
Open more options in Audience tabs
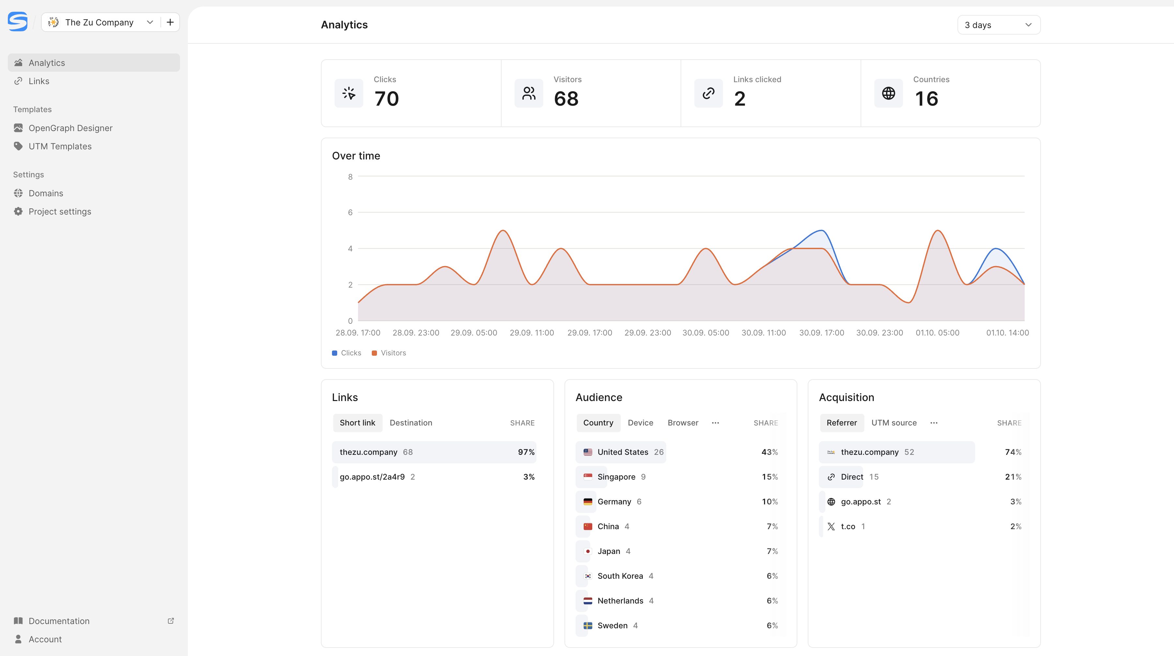click(x=715, y=423)
